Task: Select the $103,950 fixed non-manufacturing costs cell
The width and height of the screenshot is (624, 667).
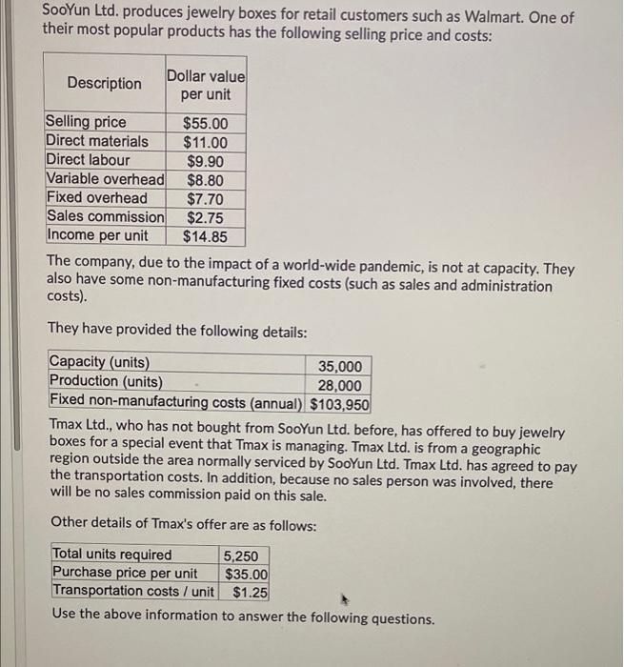Action: coord(338,404)
